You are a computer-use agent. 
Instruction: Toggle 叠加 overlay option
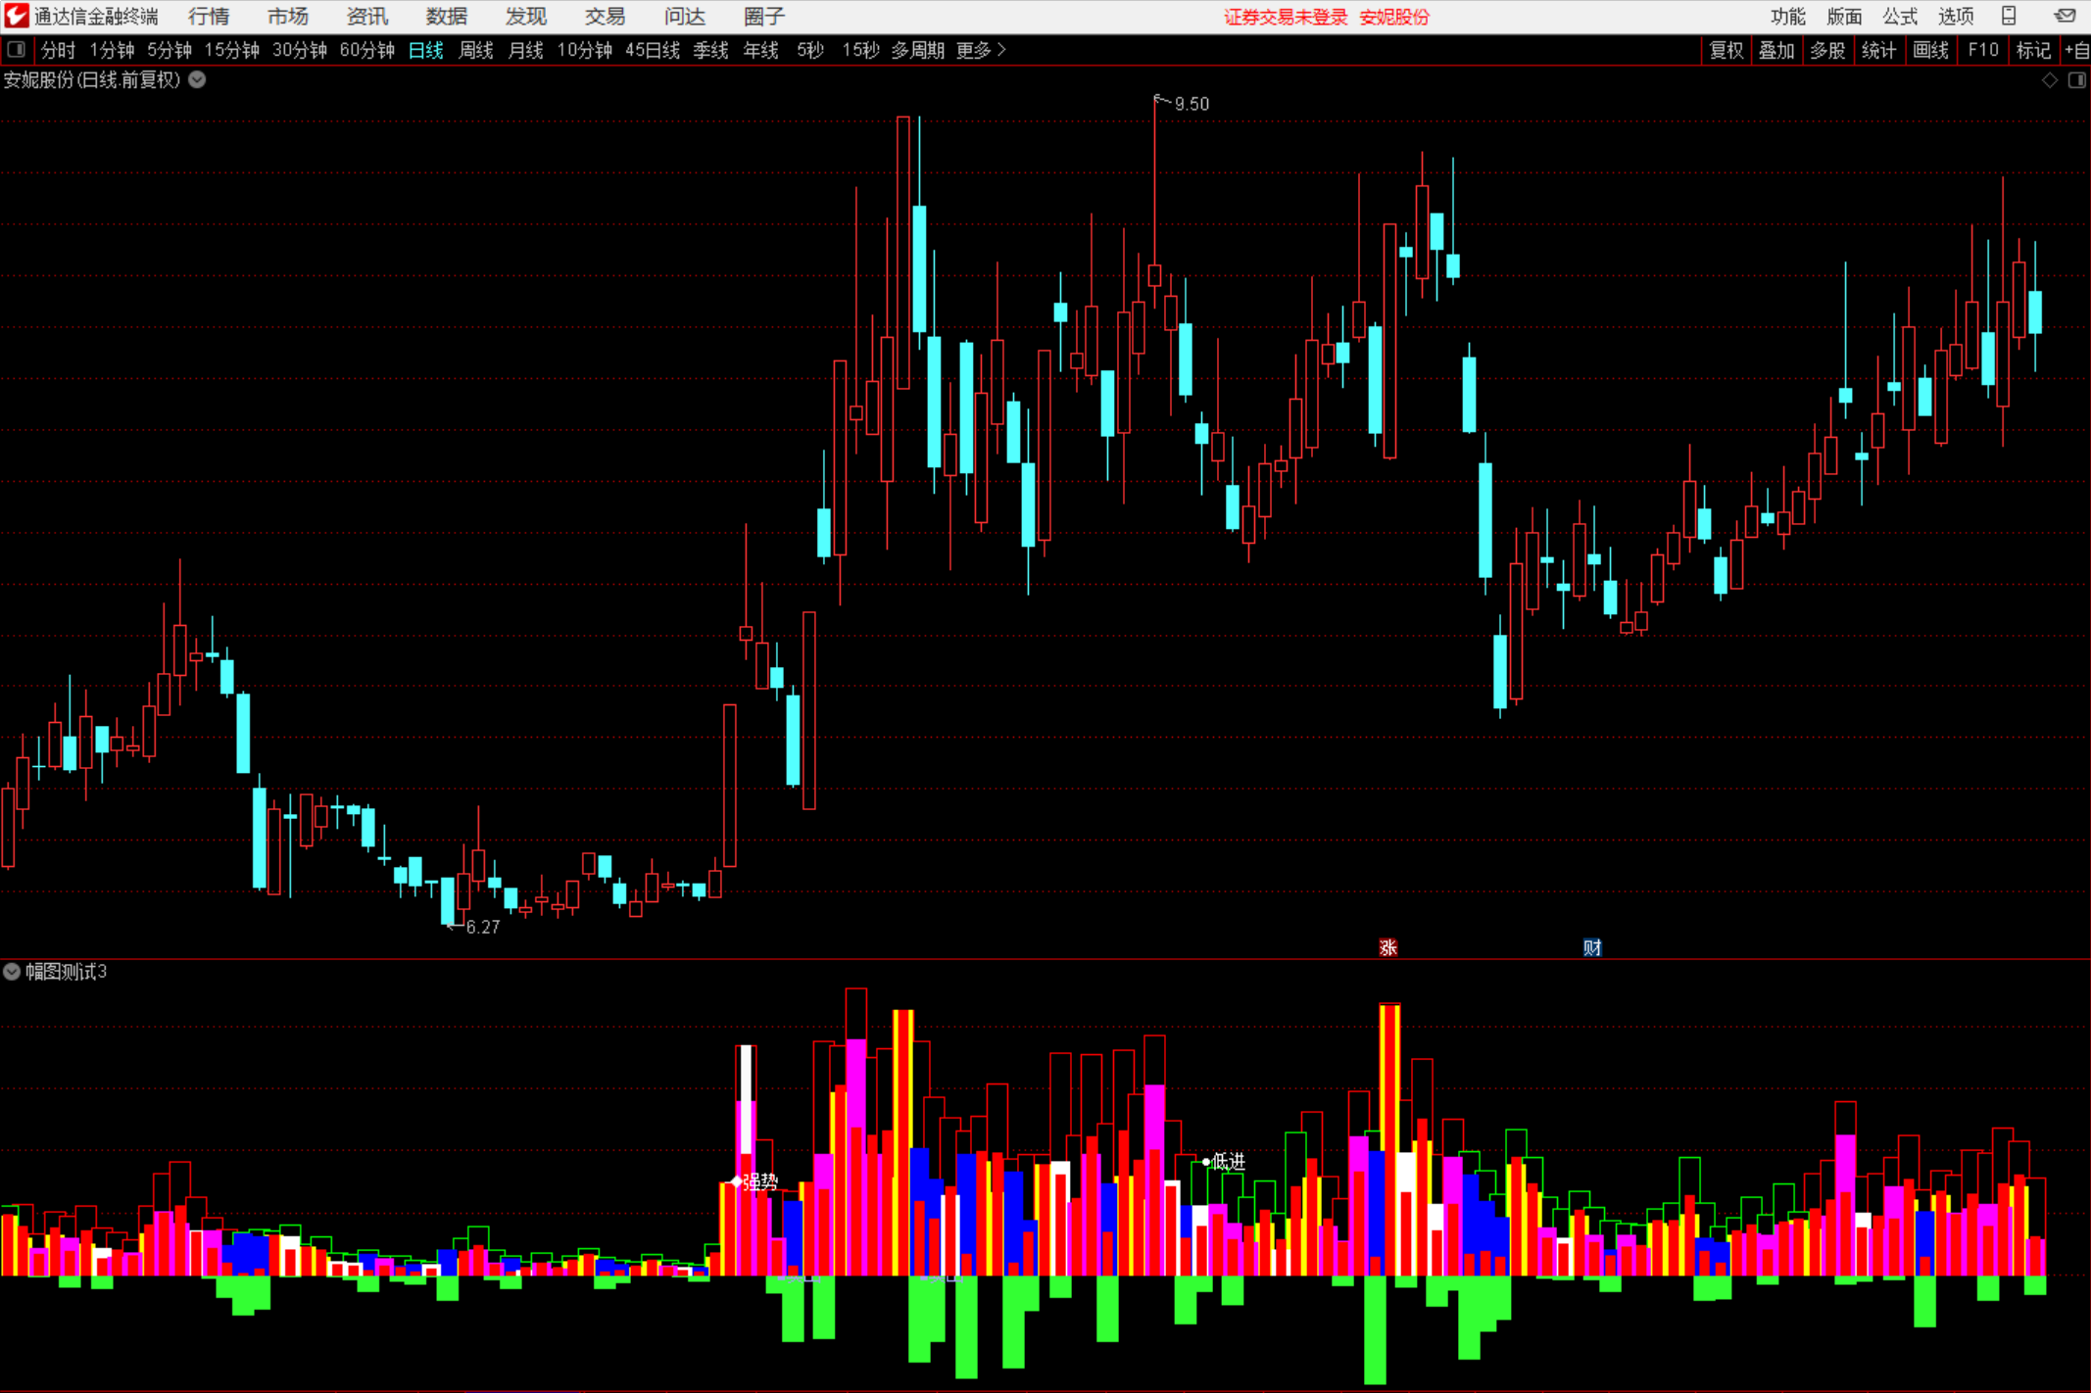(x=1776, y=50)
